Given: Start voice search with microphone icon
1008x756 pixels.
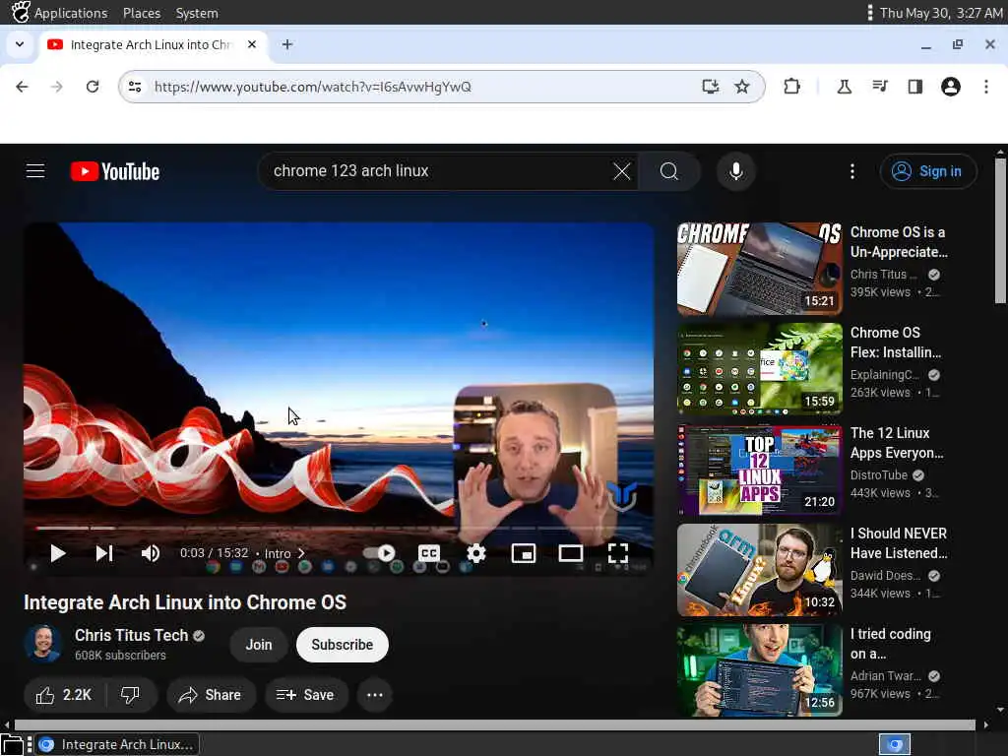Looking at the screenshot, I should (x=736, y=171).
